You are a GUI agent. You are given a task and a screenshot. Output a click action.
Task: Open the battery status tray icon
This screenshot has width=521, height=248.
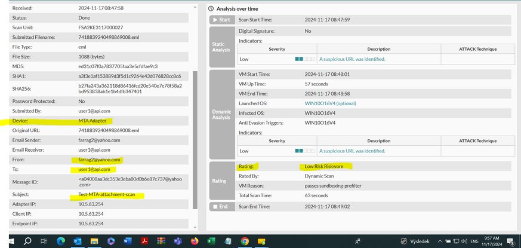(448, 241)
